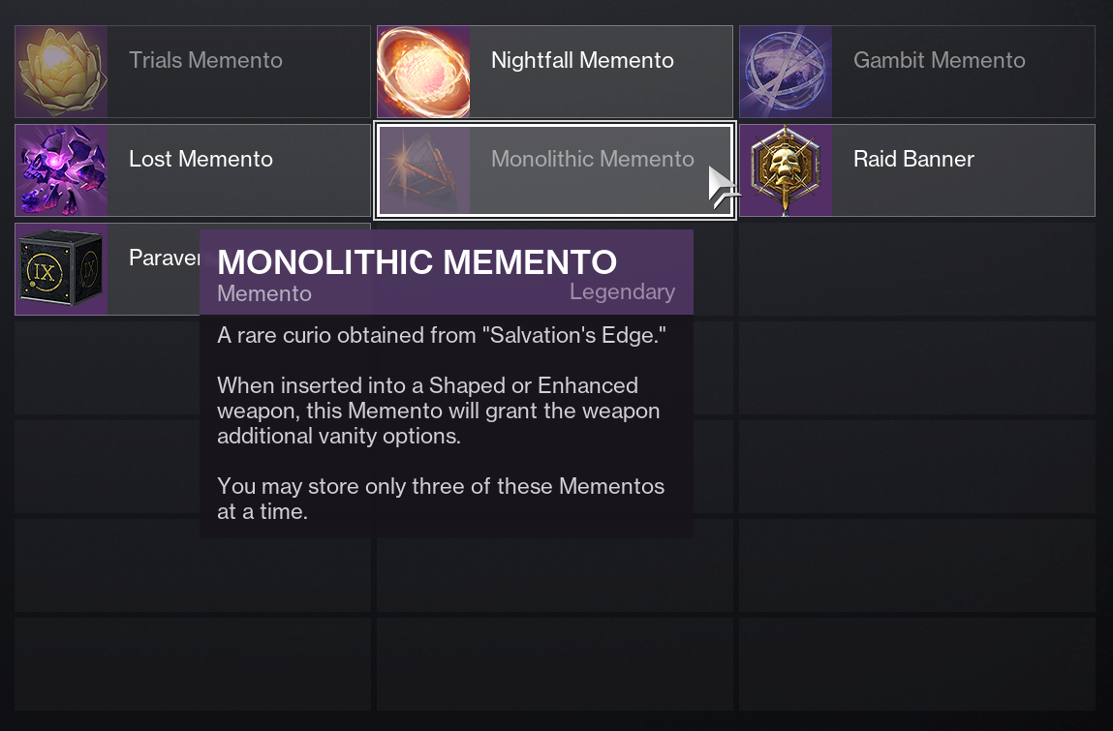Select the Gambit Memento sphere icon

785,70
